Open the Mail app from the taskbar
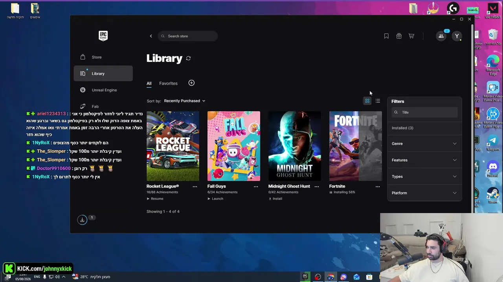The width and height of the screenshot is (503, 282). click(x=356, y=277)
